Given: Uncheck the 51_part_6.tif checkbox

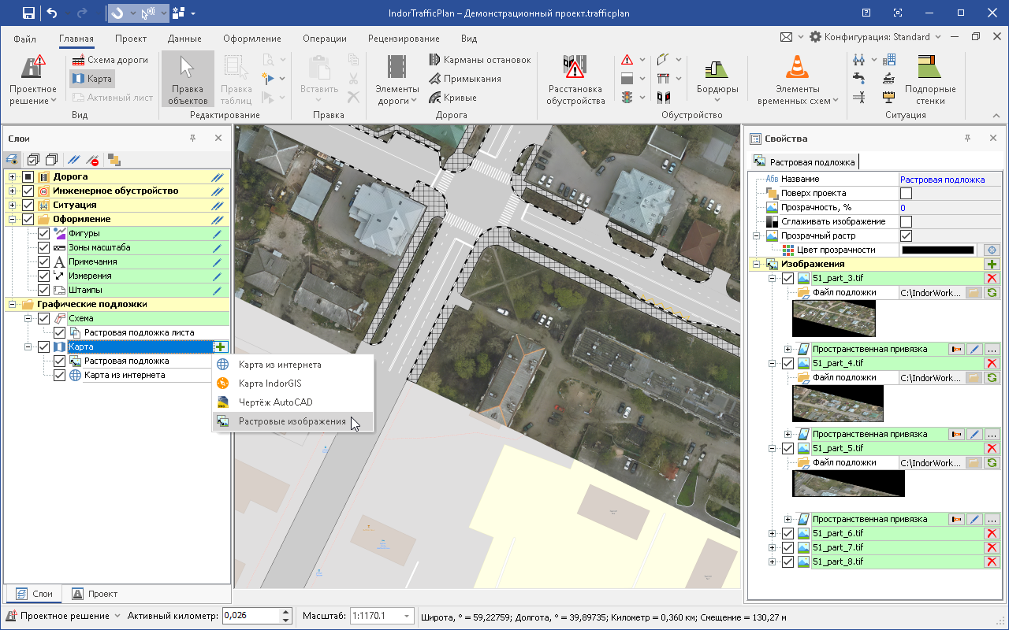Looking at the screenshot, I should [787, 534].
